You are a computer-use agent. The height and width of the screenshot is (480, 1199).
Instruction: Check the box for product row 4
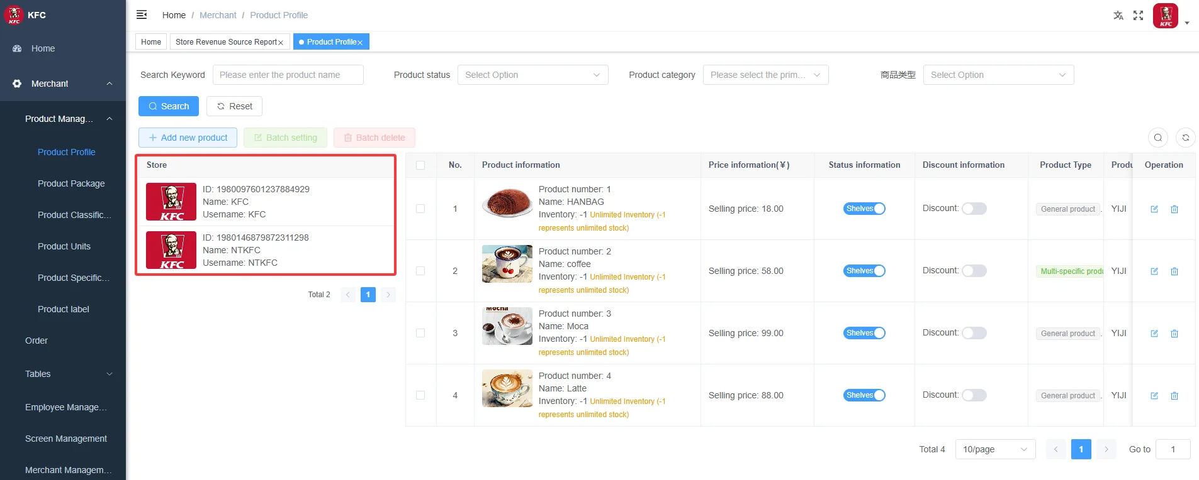[420, 395]
